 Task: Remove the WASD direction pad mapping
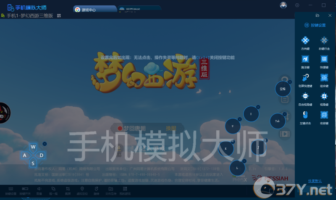(x=45, y=144)
